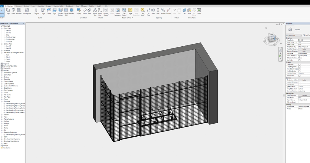Click the Show work plane tool
The width and height of the screenshot is (310, 163).
click(x=189, y=11)
